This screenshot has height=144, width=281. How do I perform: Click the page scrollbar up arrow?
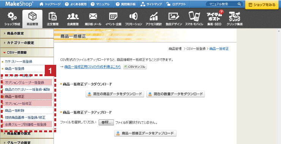(x=279, y=31)
